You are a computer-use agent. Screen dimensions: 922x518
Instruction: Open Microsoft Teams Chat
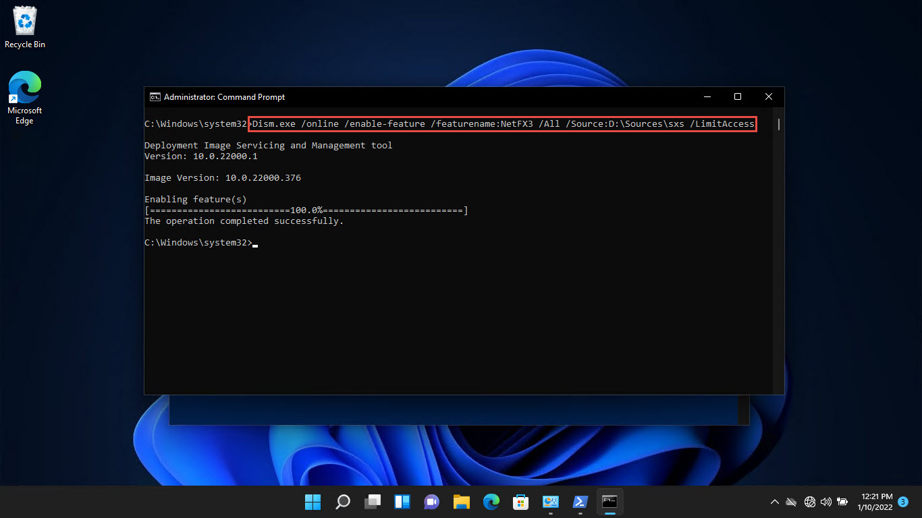pyautogui.click(x=431, y=502)
